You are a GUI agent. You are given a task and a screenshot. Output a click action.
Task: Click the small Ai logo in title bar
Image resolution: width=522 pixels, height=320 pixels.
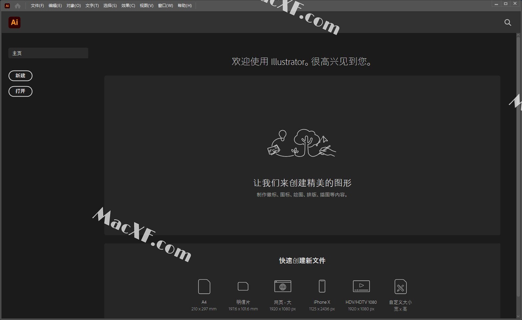pos(7,6)
